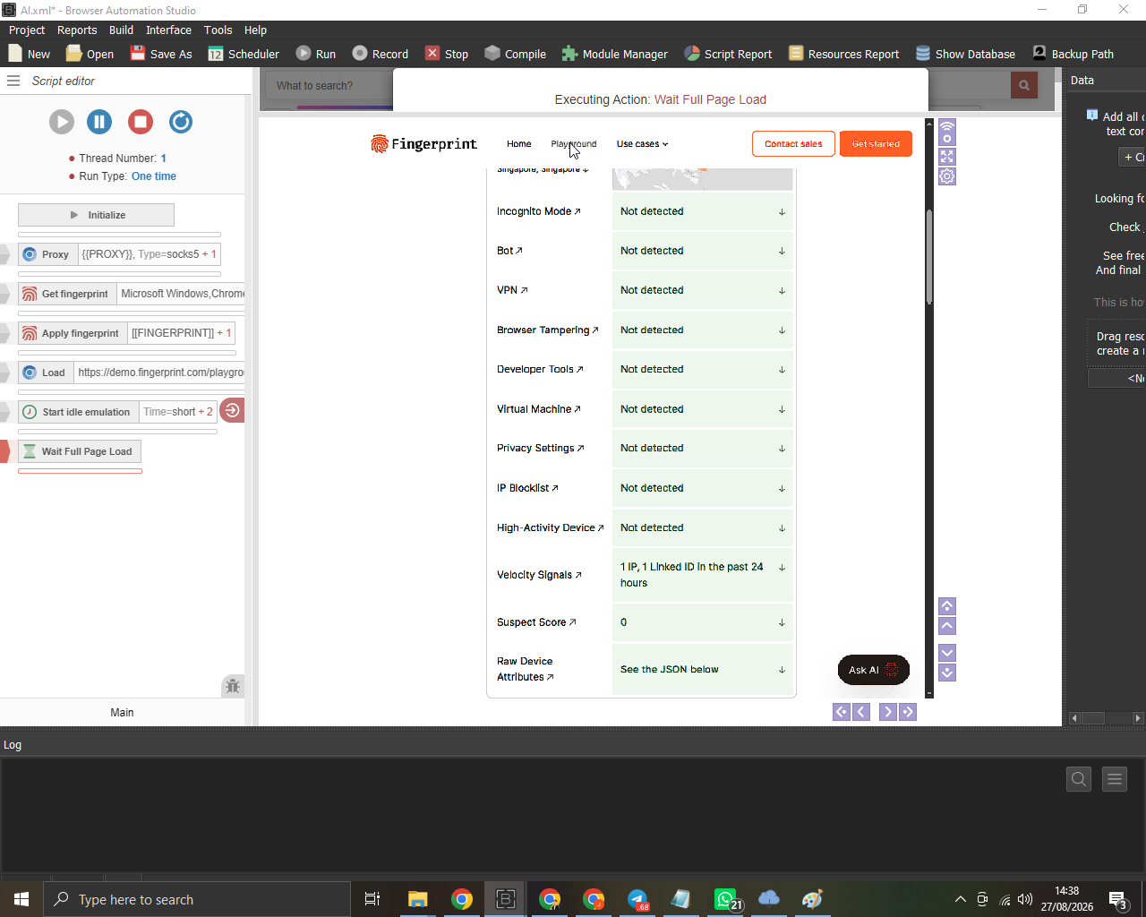Open the Build menu
The width and height of the screenshot is (1146, 917).
pos(121,30)
